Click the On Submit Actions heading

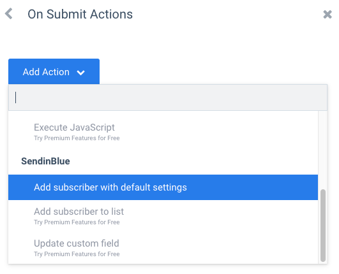point(80,14)
